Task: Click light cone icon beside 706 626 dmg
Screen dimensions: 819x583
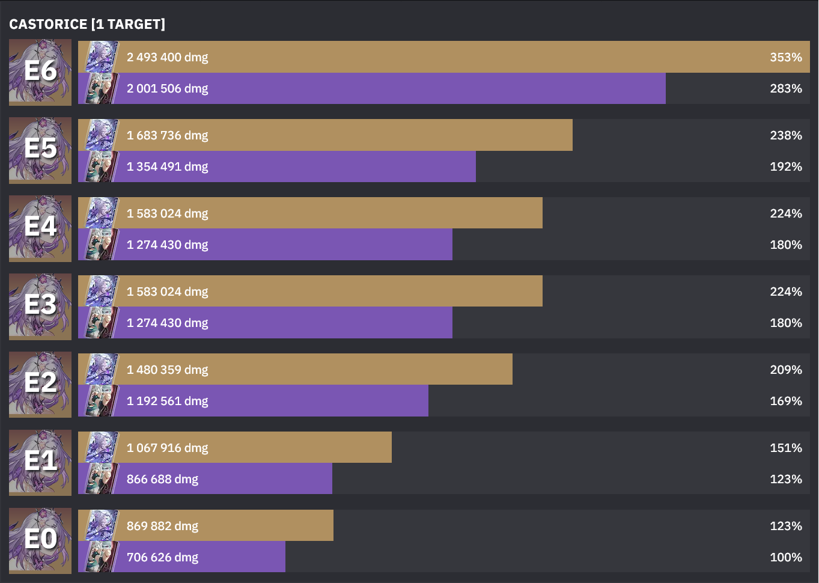Action: pos(100,557)
